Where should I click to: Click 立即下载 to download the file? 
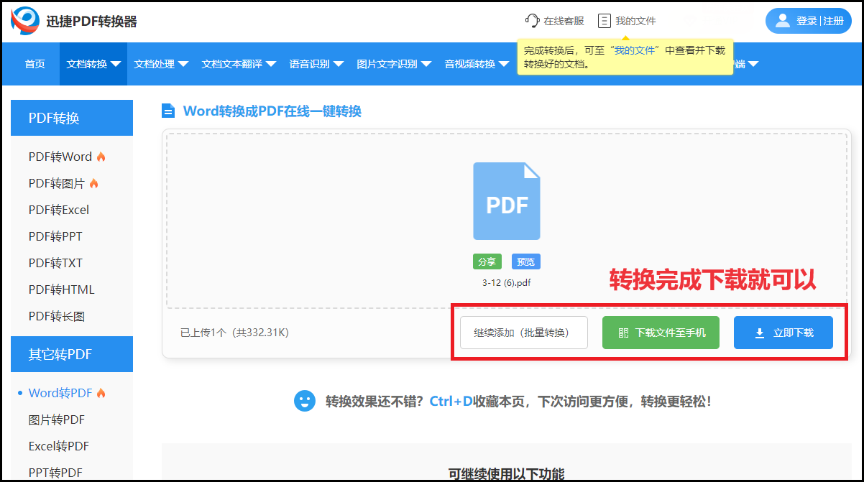[x=783, y=332]
